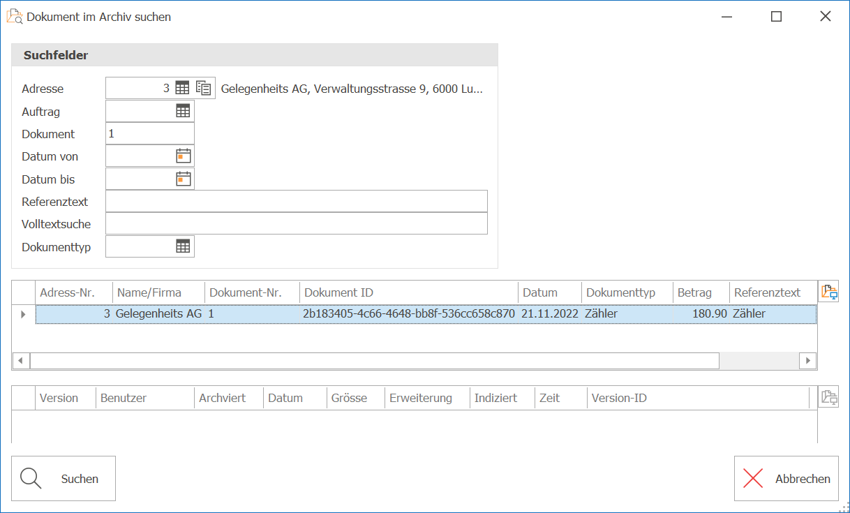Click the horizontal scrollbar right arrow
This screenshot has height=513, width=850.
tap(808, 361)
